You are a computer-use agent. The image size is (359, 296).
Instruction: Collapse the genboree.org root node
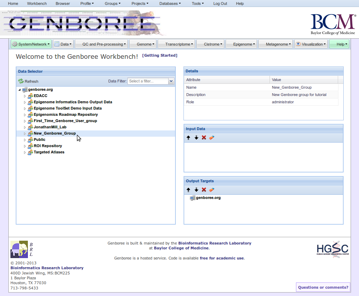(x=19, y=90)
